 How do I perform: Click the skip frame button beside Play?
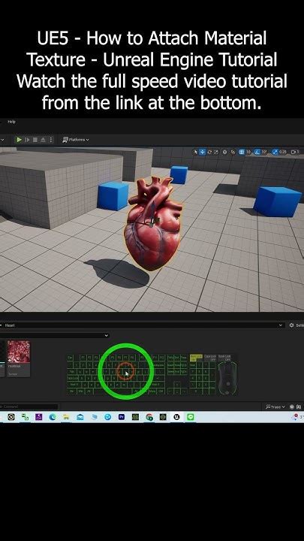coord(27,140)
